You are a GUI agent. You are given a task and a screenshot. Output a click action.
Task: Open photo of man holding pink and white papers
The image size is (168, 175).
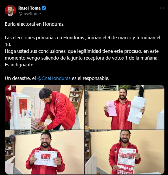(x=125, y=107)
